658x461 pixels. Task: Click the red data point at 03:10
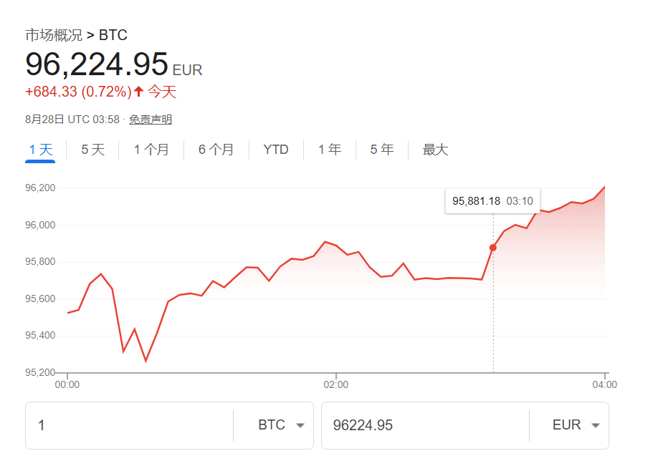[x=493, y=248]
